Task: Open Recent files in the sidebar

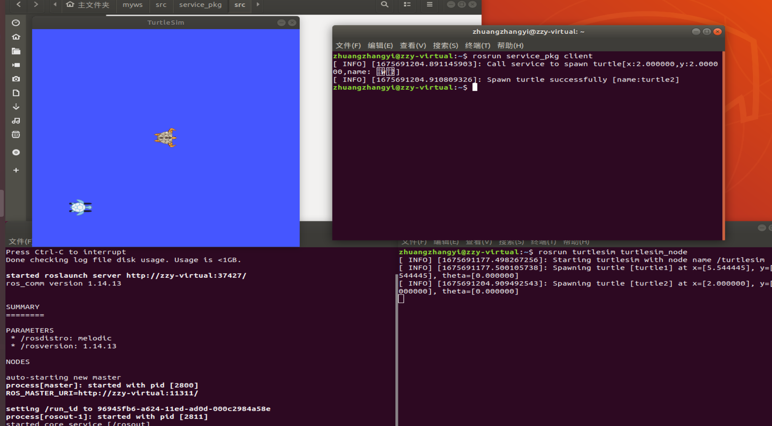Action: coord(16,23)
